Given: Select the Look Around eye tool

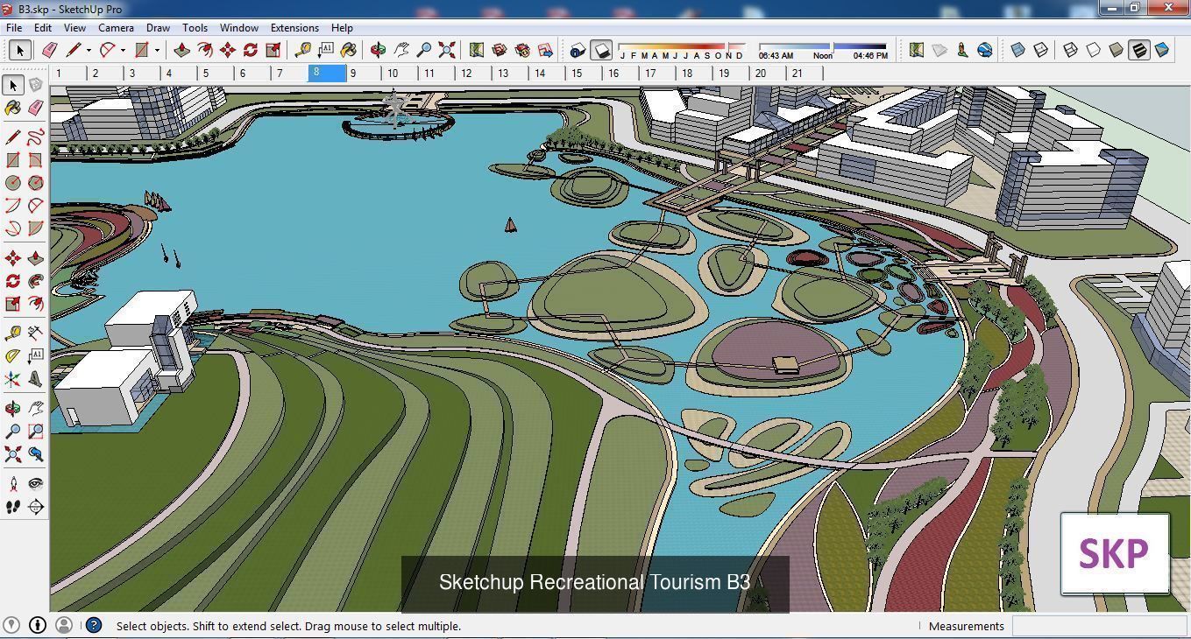Looking at the screenshot, I should click(36, 482).
